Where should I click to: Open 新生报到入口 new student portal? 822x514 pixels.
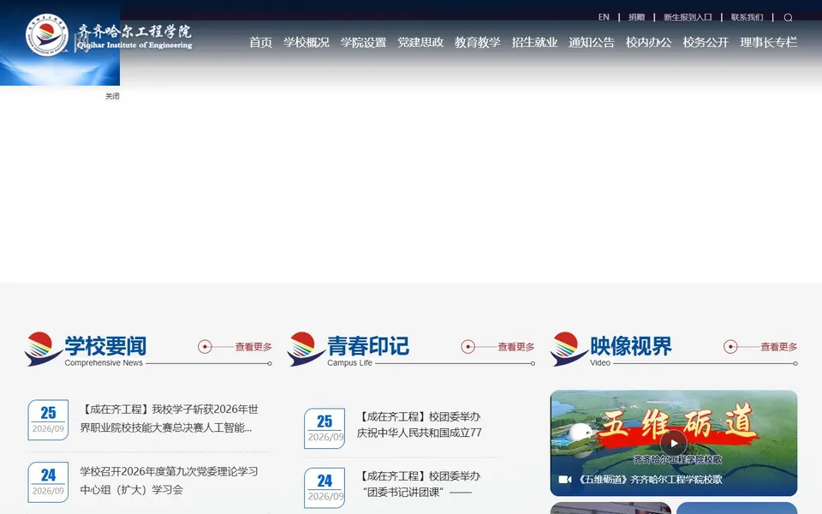[688, 17]
